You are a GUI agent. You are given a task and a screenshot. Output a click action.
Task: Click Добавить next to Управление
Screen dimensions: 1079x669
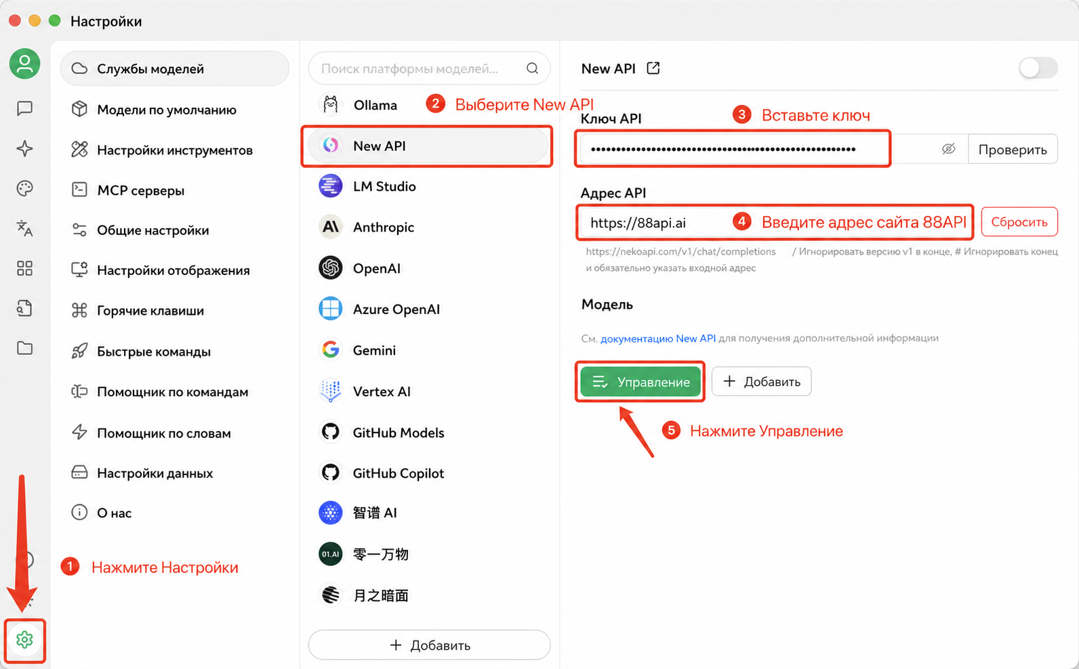pyautogui.click(x=762, y=382)
